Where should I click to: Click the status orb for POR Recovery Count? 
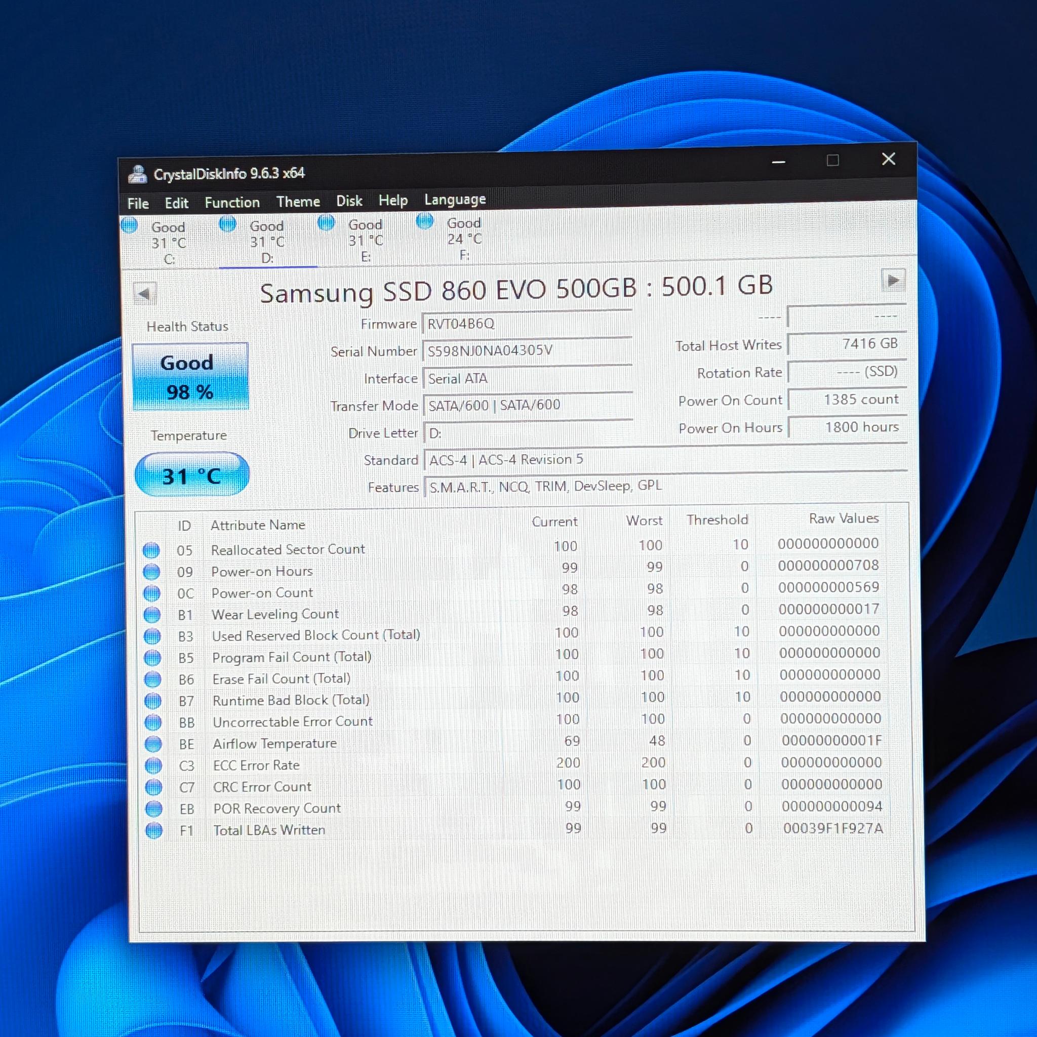(154, 809)
